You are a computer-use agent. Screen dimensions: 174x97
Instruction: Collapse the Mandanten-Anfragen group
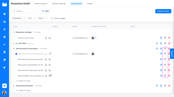(14, 32)
